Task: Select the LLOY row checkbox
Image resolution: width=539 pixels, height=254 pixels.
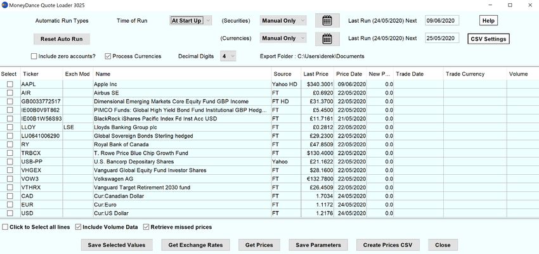Action: (x=10, y=127)
